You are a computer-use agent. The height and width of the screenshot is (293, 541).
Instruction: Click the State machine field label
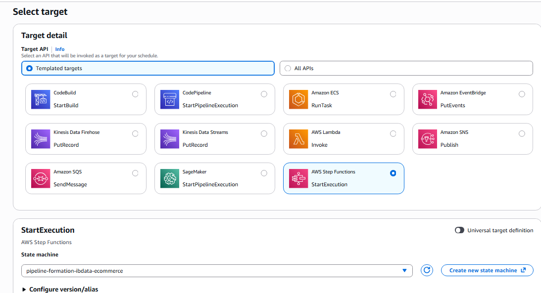click(40, 254)
